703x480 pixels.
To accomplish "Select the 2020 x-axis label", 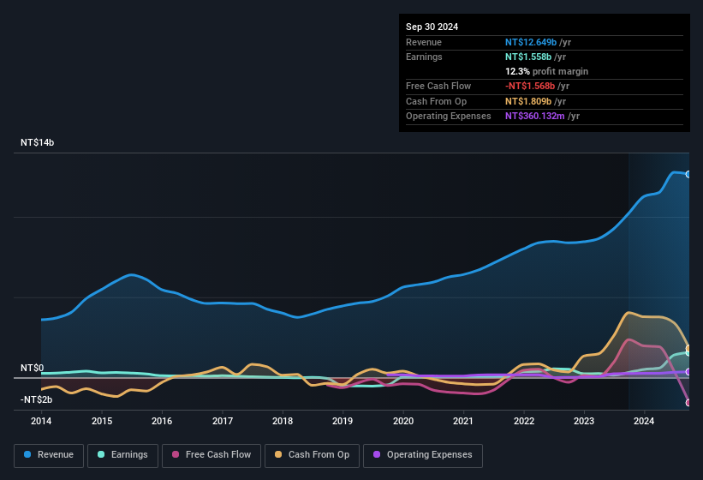I will 403,421.
